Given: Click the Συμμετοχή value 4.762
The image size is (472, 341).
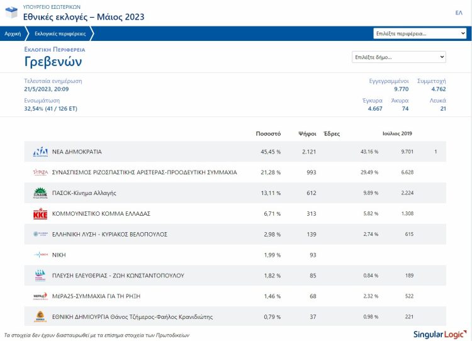Looking at the screenshot, I should pos(438,89).
